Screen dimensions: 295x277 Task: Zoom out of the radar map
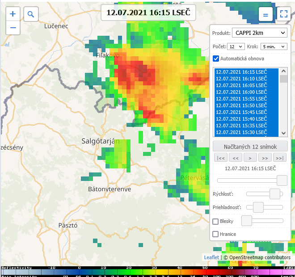13,28
